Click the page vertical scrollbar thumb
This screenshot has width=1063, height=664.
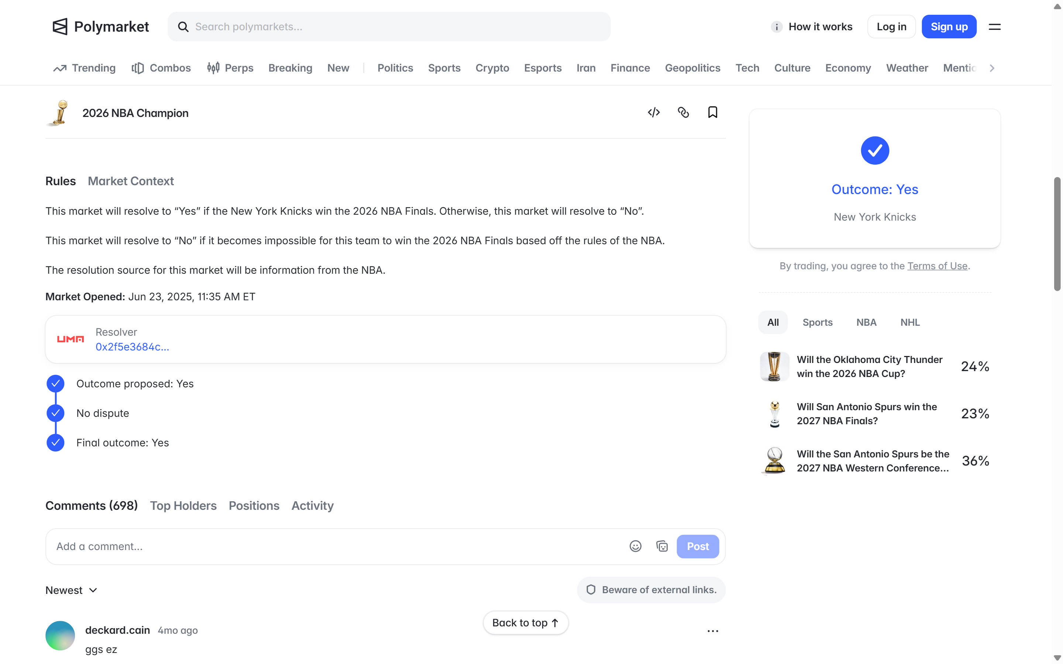1057,234
